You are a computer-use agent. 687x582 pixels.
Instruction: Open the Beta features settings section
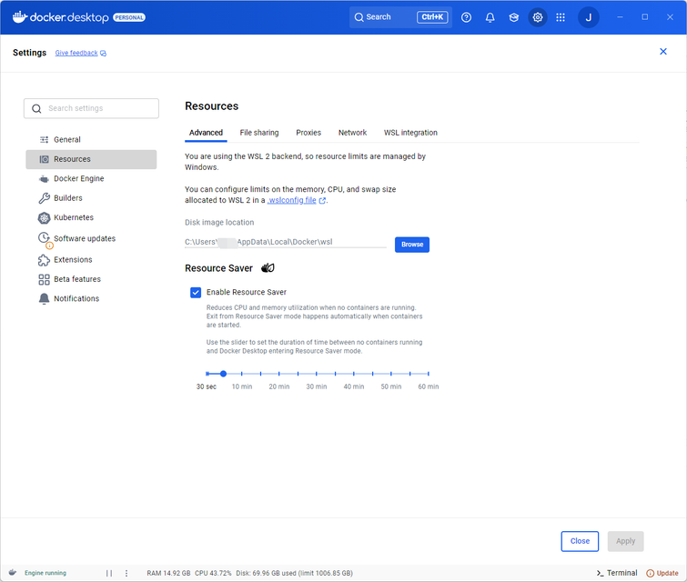coord(91,279)
